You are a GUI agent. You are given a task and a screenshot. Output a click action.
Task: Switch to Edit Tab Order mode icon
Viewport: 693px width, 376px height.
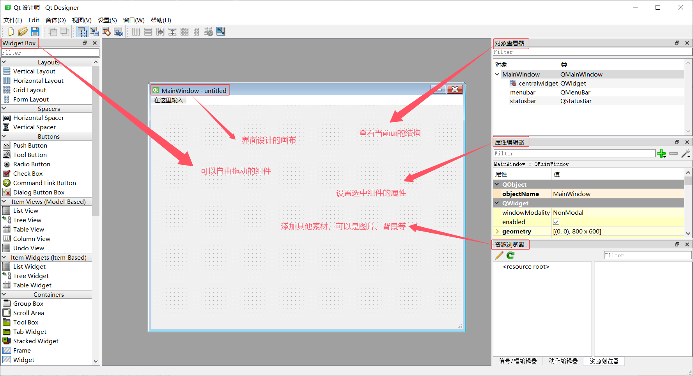(x=119, y=32)
